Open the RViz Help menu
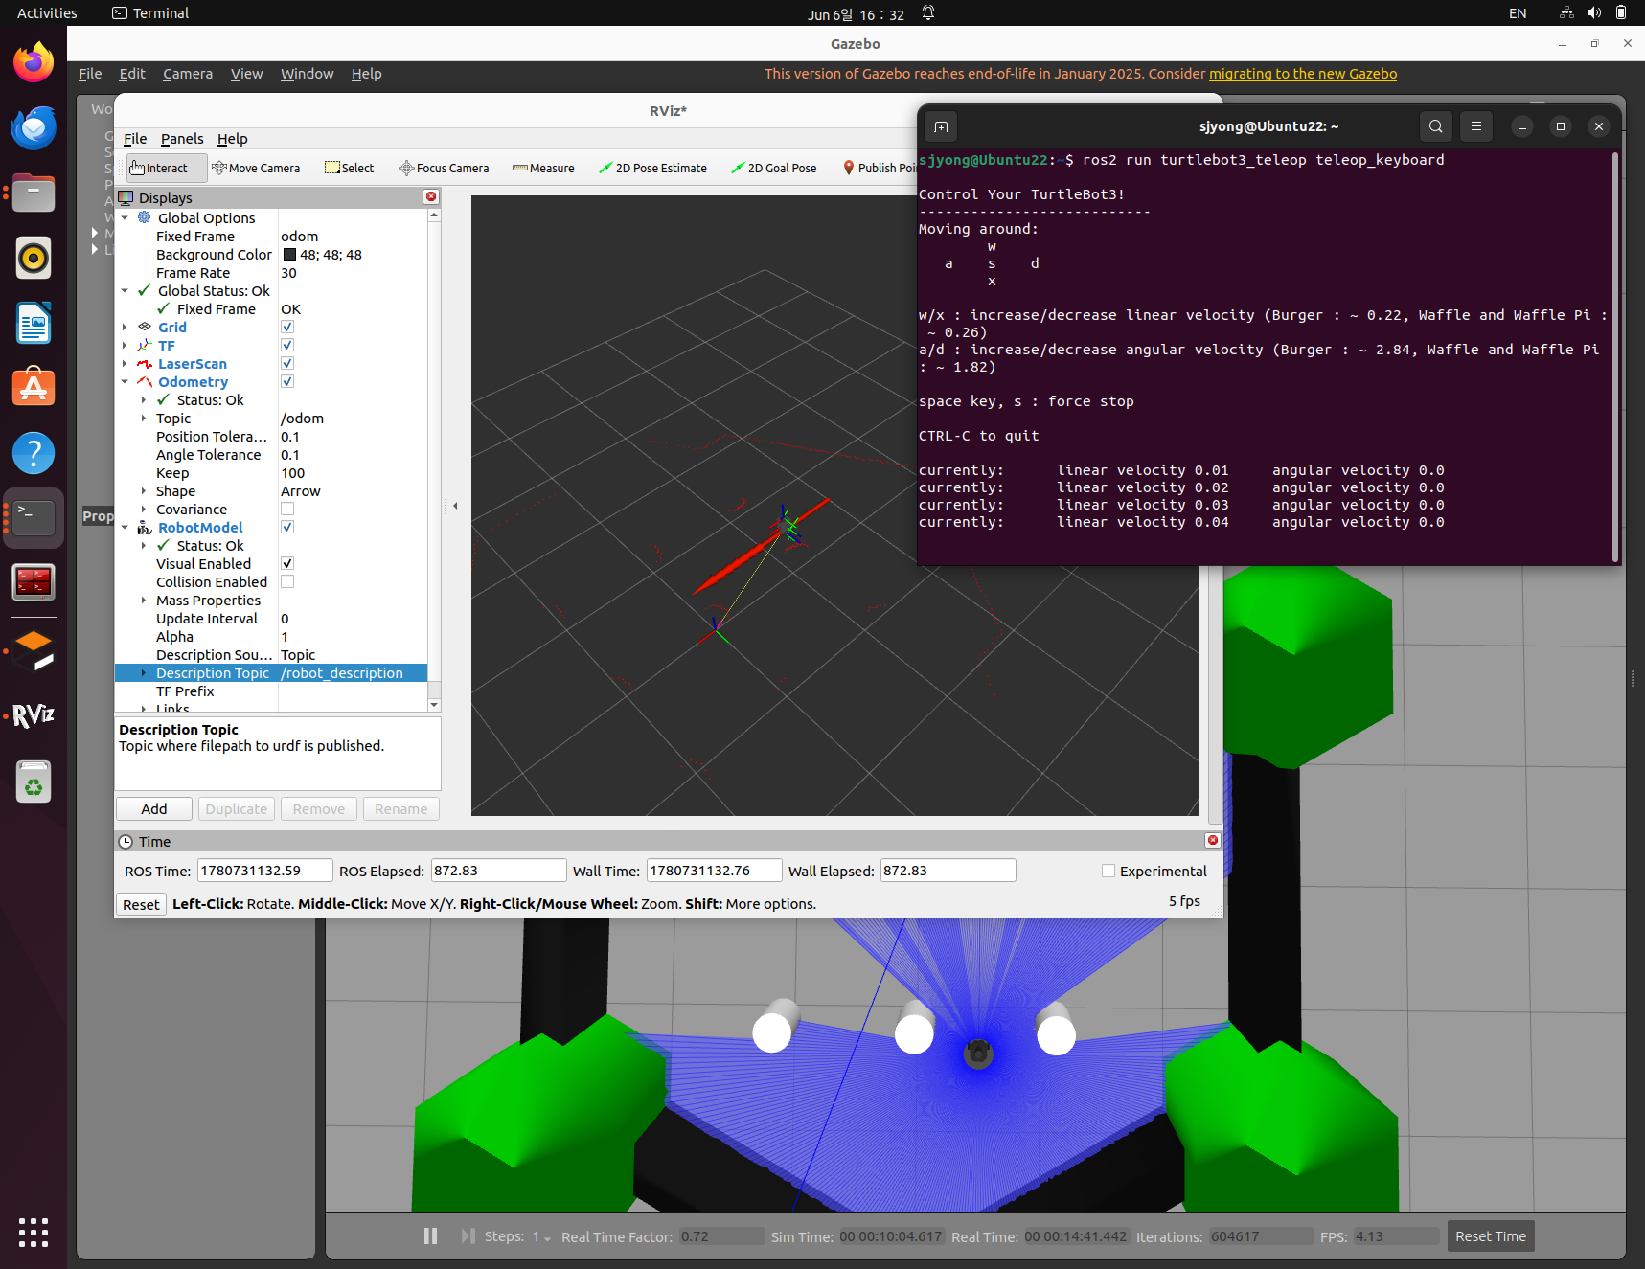The height and width of the screenshot is (1269, 1645). click(x=232, y=139)
